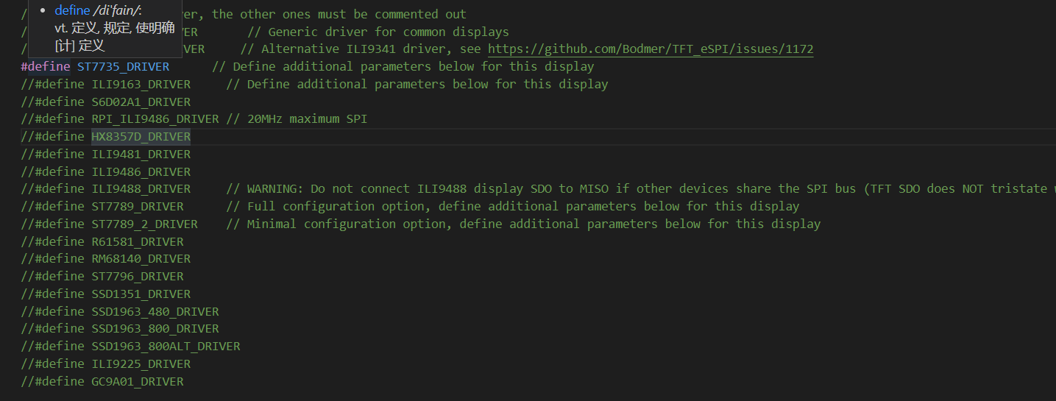Click the WARNING comment about ILI9488 SDO
The image size is (1056, 401).
[559, 189]
